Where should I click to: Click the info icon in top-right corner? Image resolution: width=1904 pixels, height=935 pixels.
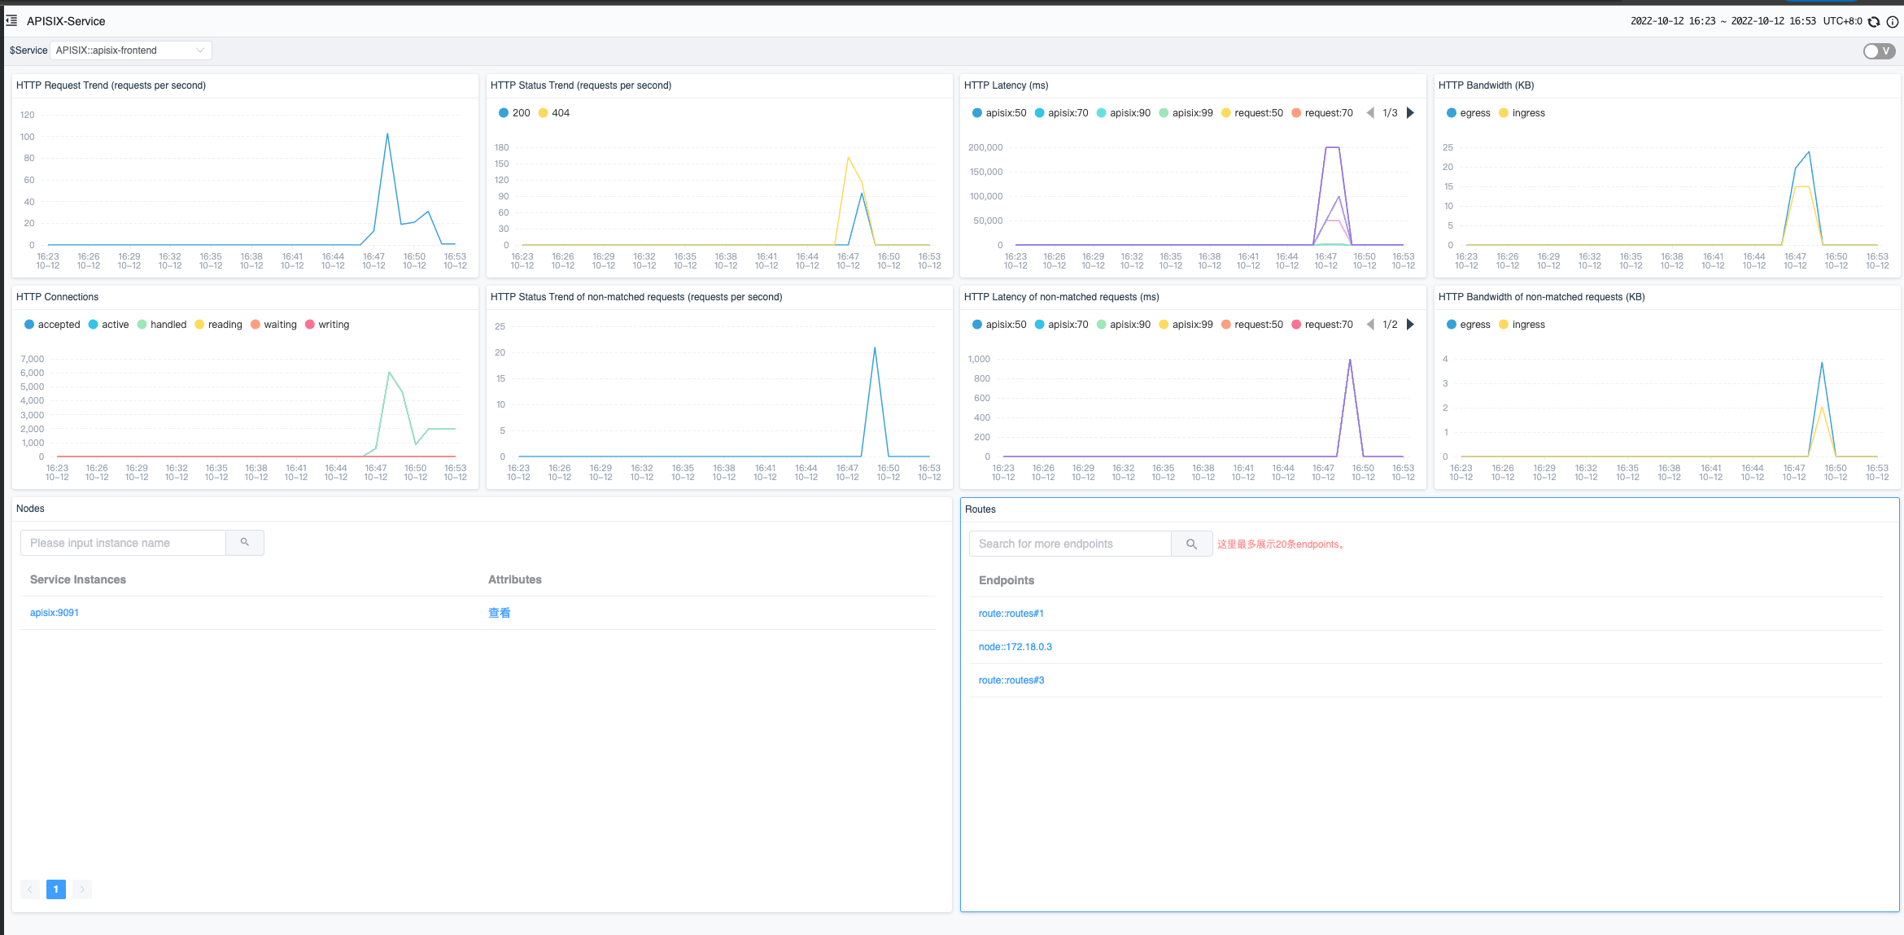(1893, 22)
